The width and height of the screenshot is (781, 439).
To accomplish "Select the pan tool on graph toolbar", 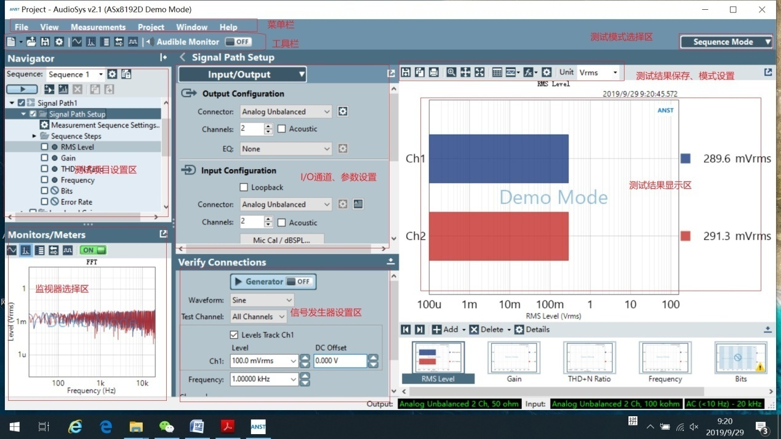I will [x=465, y=72].
